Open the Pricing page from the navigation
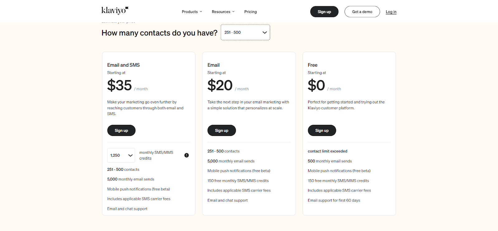The image size is (498, 231). click(x=251, y=12)
